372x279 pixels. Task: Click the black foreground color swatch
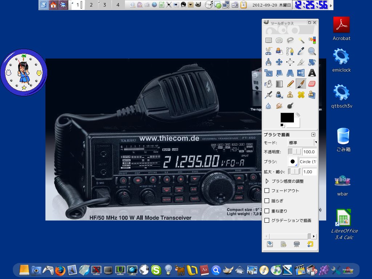point(287,117)
